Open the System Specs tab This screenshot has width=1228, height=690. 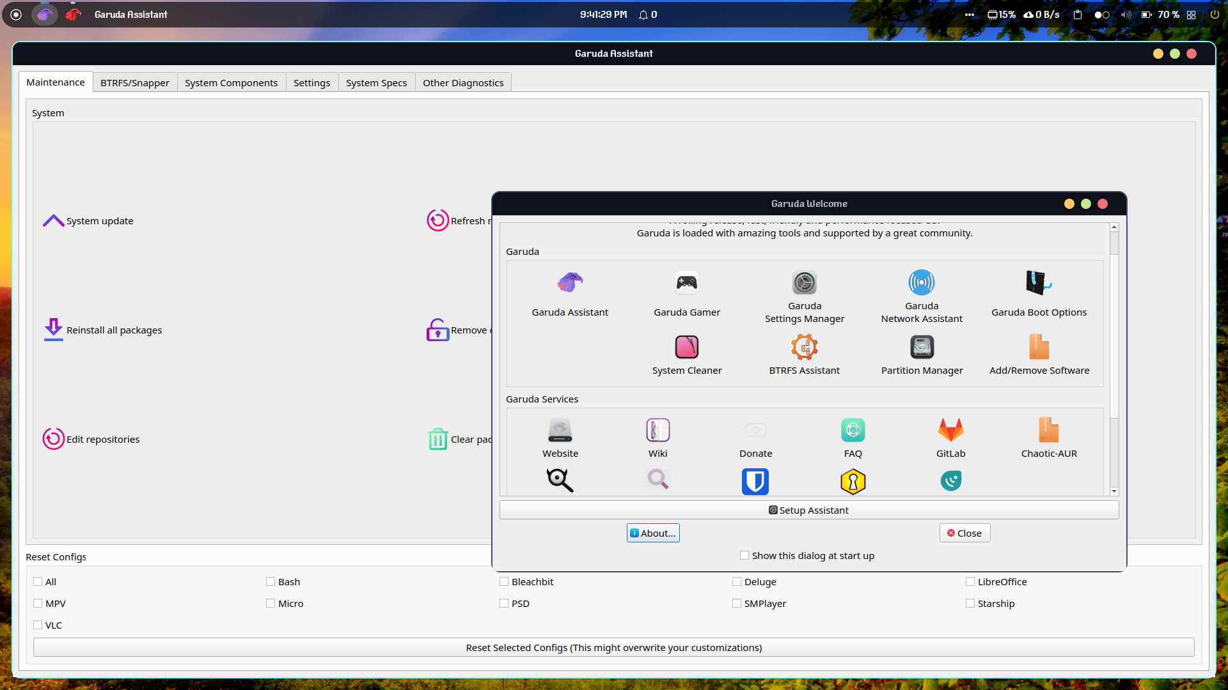[x=376, y=82]
